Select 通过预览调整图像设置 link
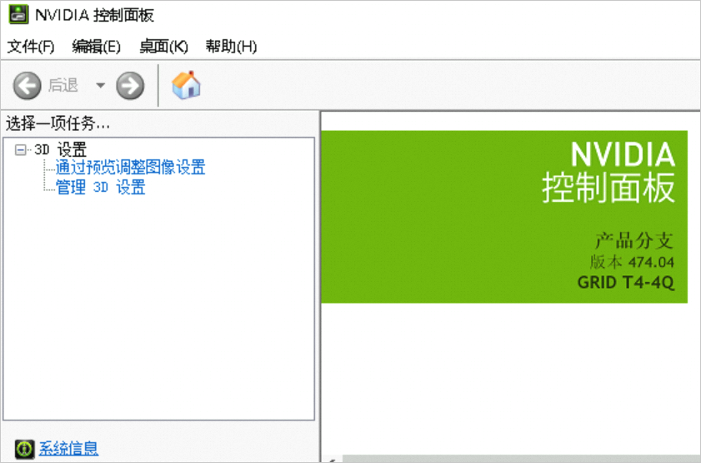 point(131,168)
